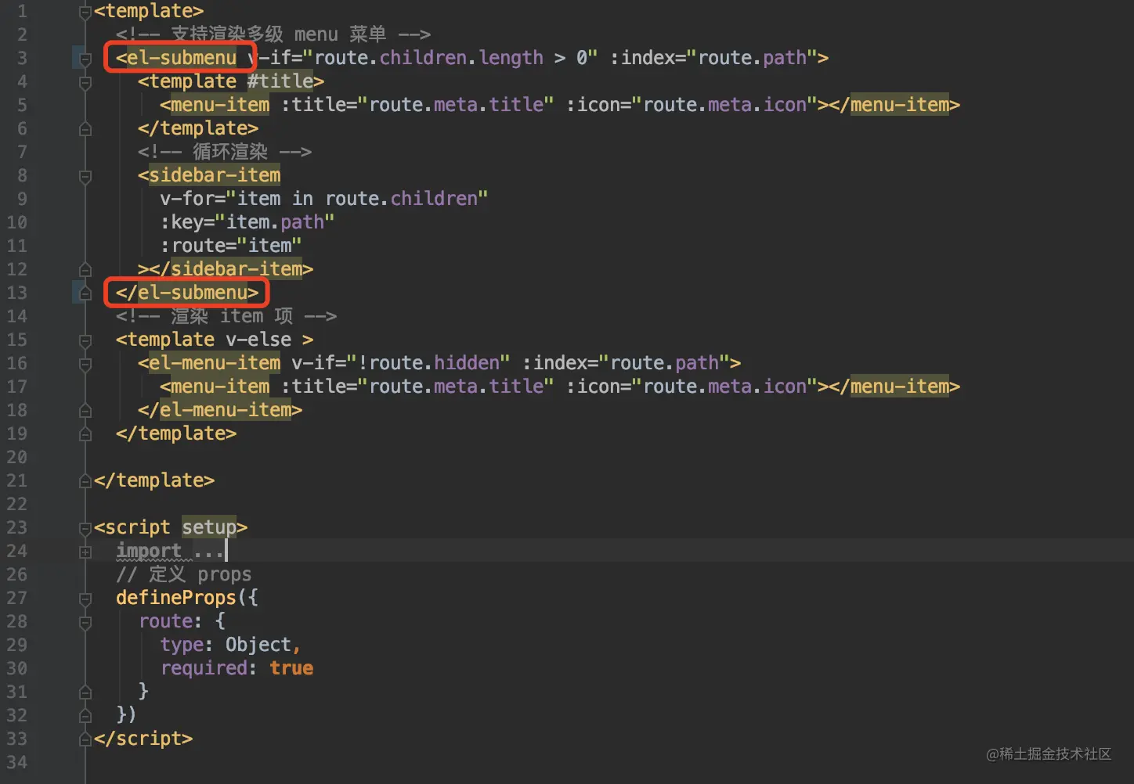Click 'route.path' on line 16
The height and width of the screenshot is (784, 1134).
[665, 363]
